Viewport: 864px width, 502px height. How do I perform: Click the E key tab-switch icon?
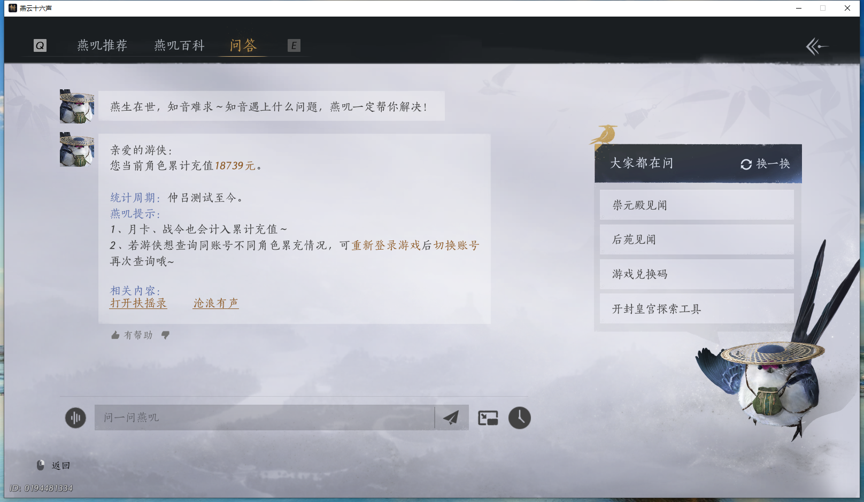(294, 45)
